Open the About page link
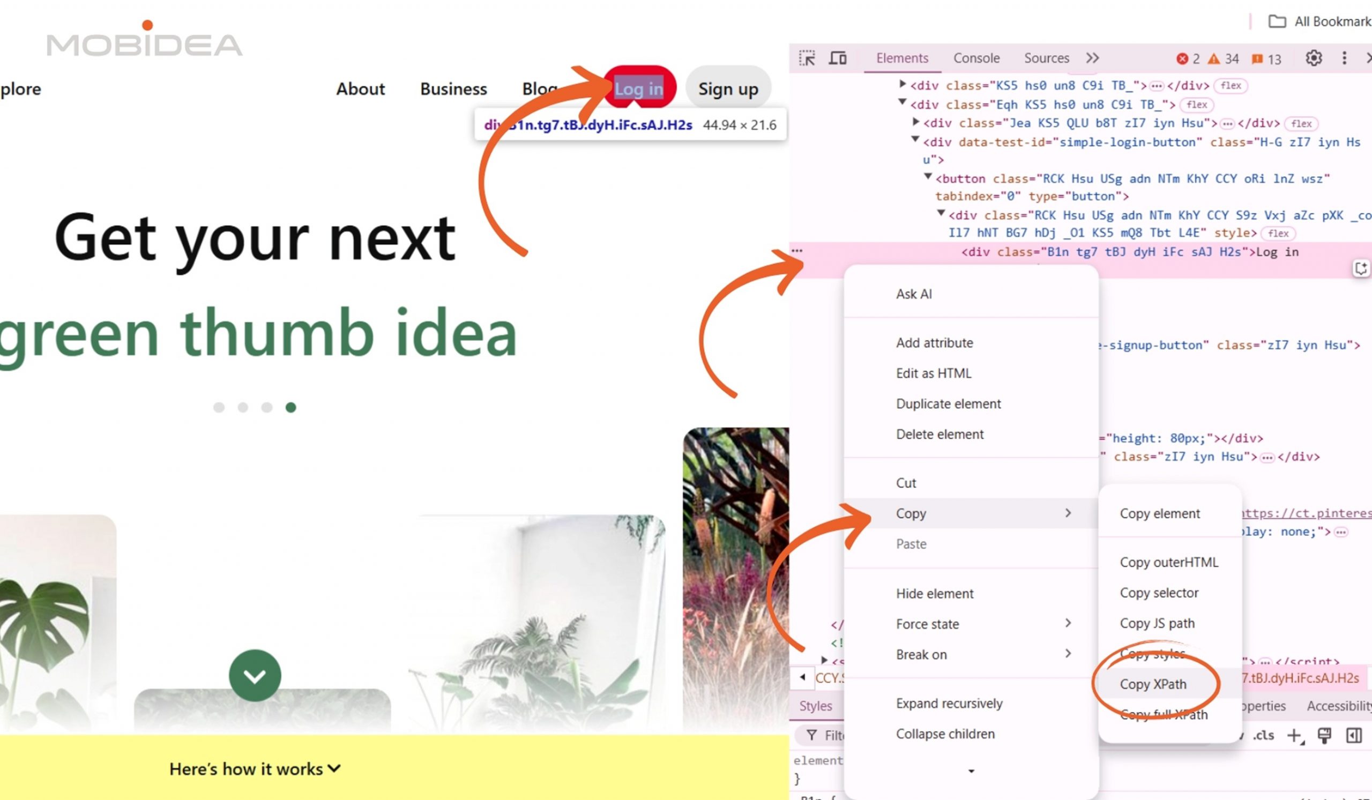1372x800 pixels. pos(361,89)
